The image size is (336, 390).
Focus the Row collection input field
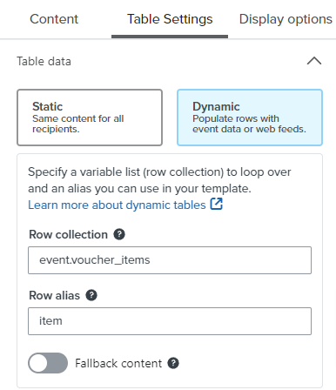tap(170, 260)
